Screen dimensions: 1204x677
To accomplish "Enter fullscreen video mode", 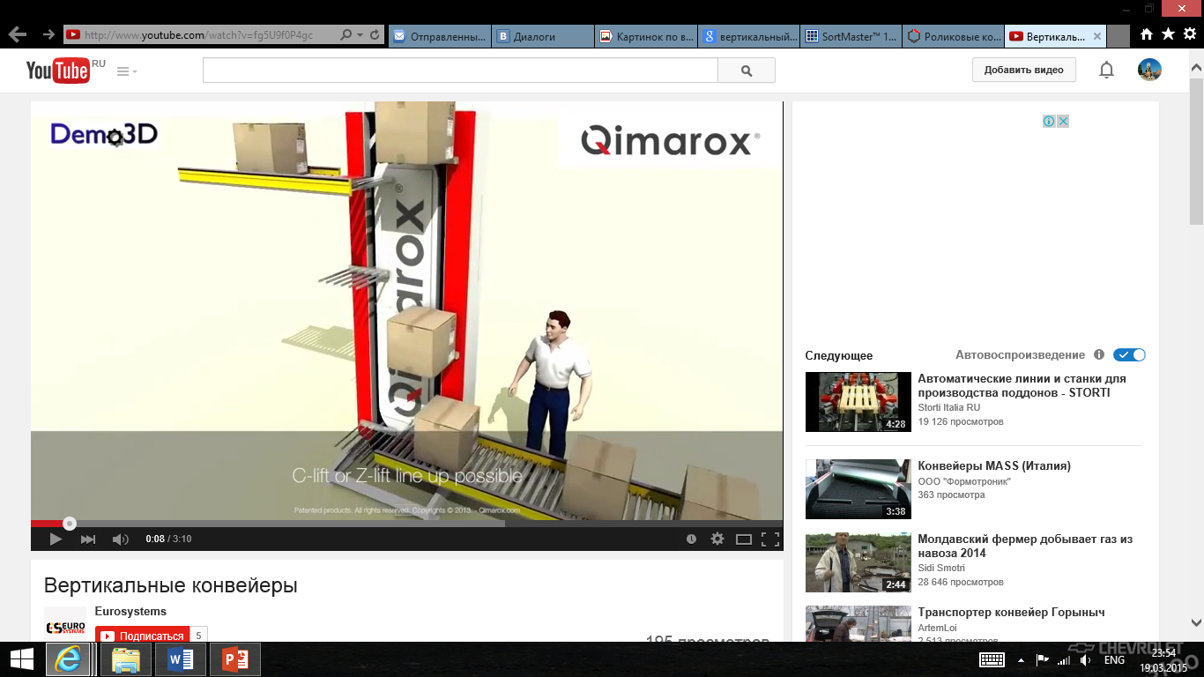I will (769, 539).
